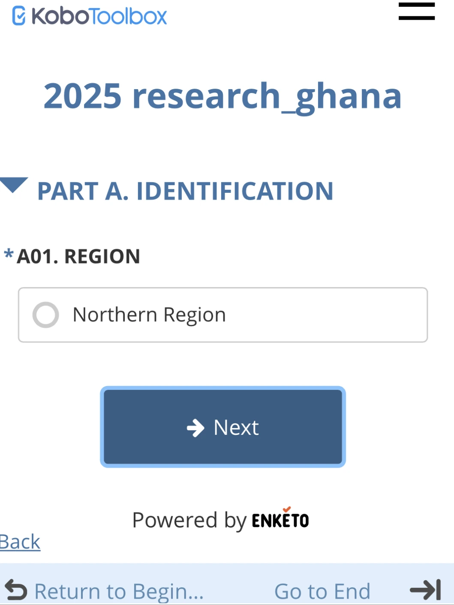Click the PART A. IDENTIFICATION heading

click(x=185, y=191)
